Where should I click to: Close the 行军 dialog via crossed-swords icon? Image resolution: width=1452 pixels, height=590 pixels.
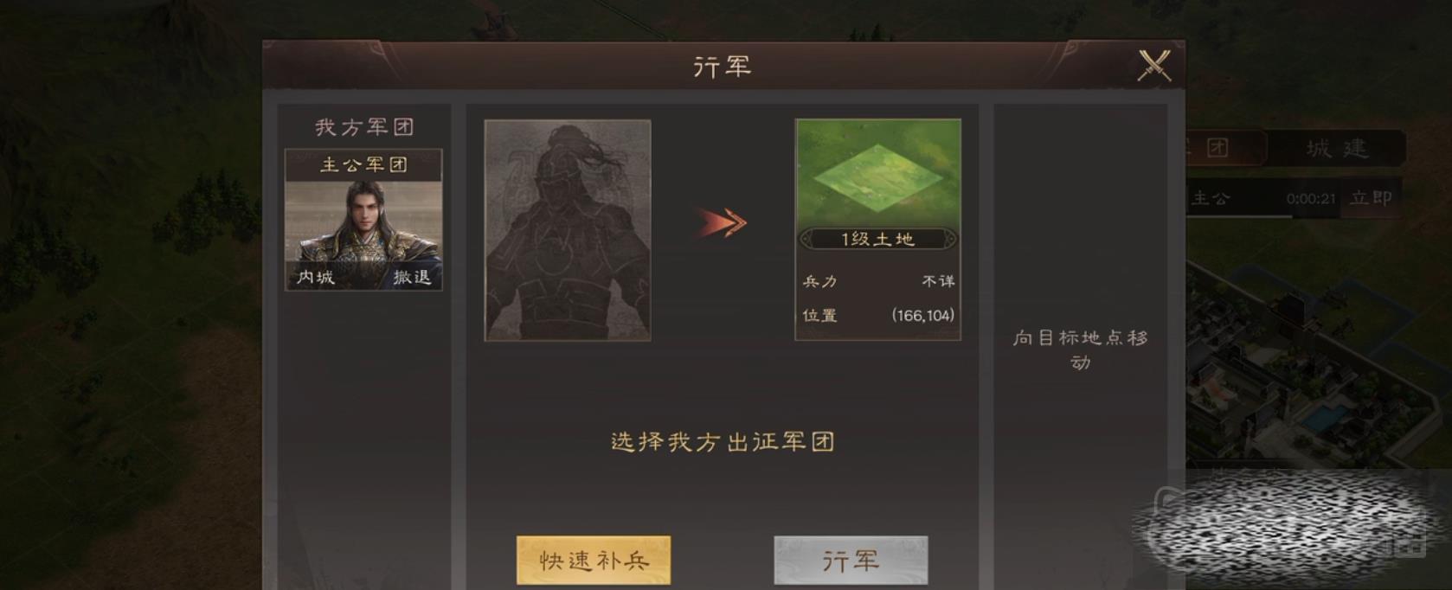click(1153, 66)
